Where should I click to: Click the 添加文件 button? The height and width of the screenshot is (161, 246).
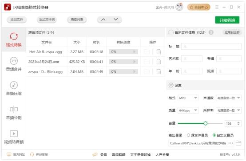(x=16, y=20)
